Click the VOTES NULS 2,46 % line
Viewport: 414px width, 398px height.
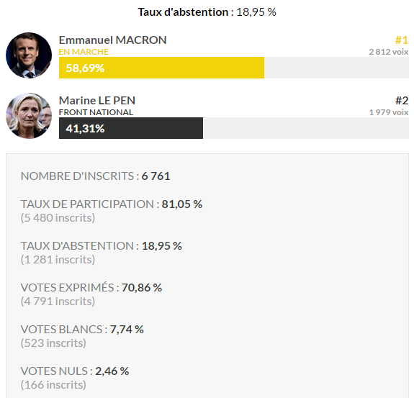(x=75, y=371)
